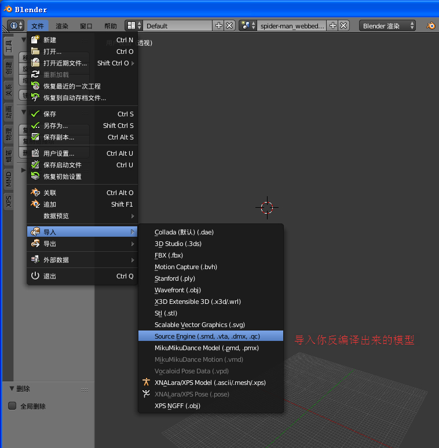The height and width of the screenshot is (448, 439).
Task: Click the Default layout name field
Action: pyautogui.click(x=177, y=25)
